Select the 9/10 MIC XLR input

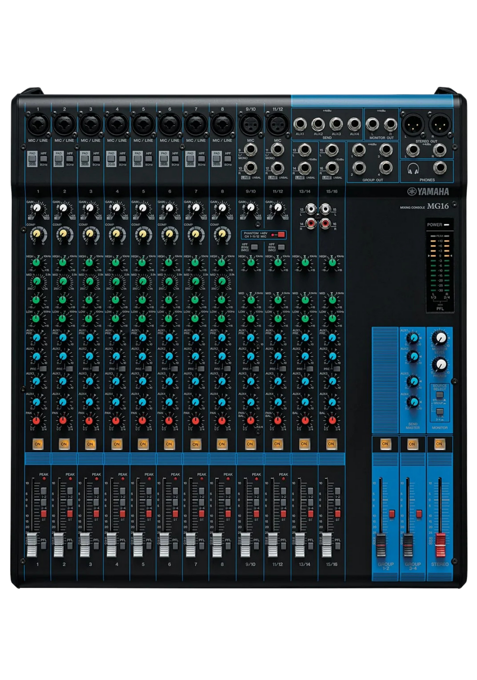250,124
